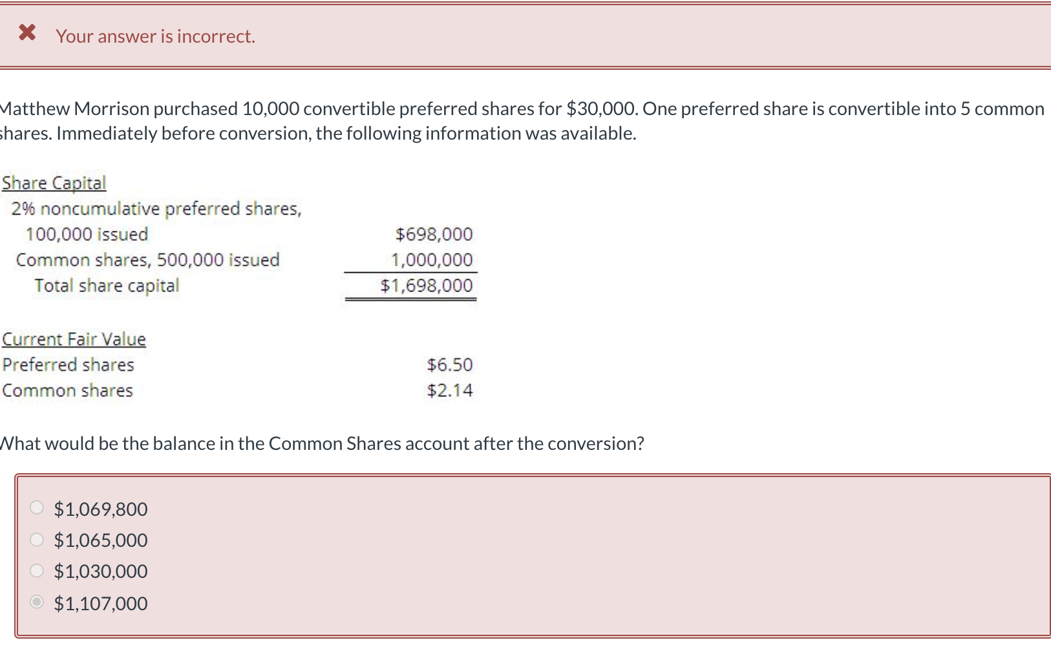1051x649 pixels.
Task: Click the 'Your answer is incorrect' banner
Action: pos(155,36)
